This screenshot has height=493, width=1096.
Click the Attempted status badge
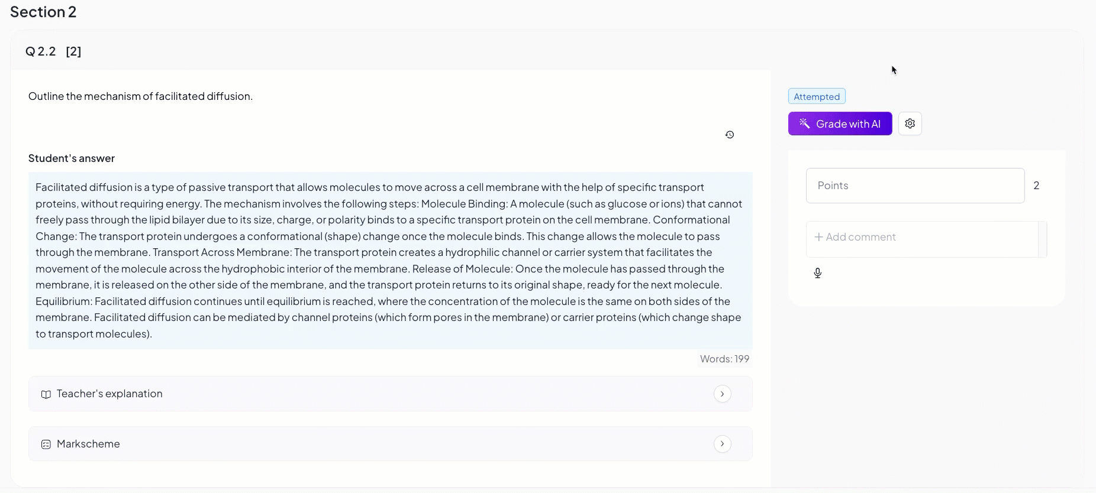[x=817, y=96]
